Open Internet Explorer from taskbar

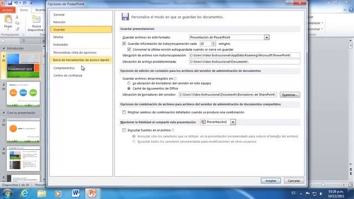24,193
